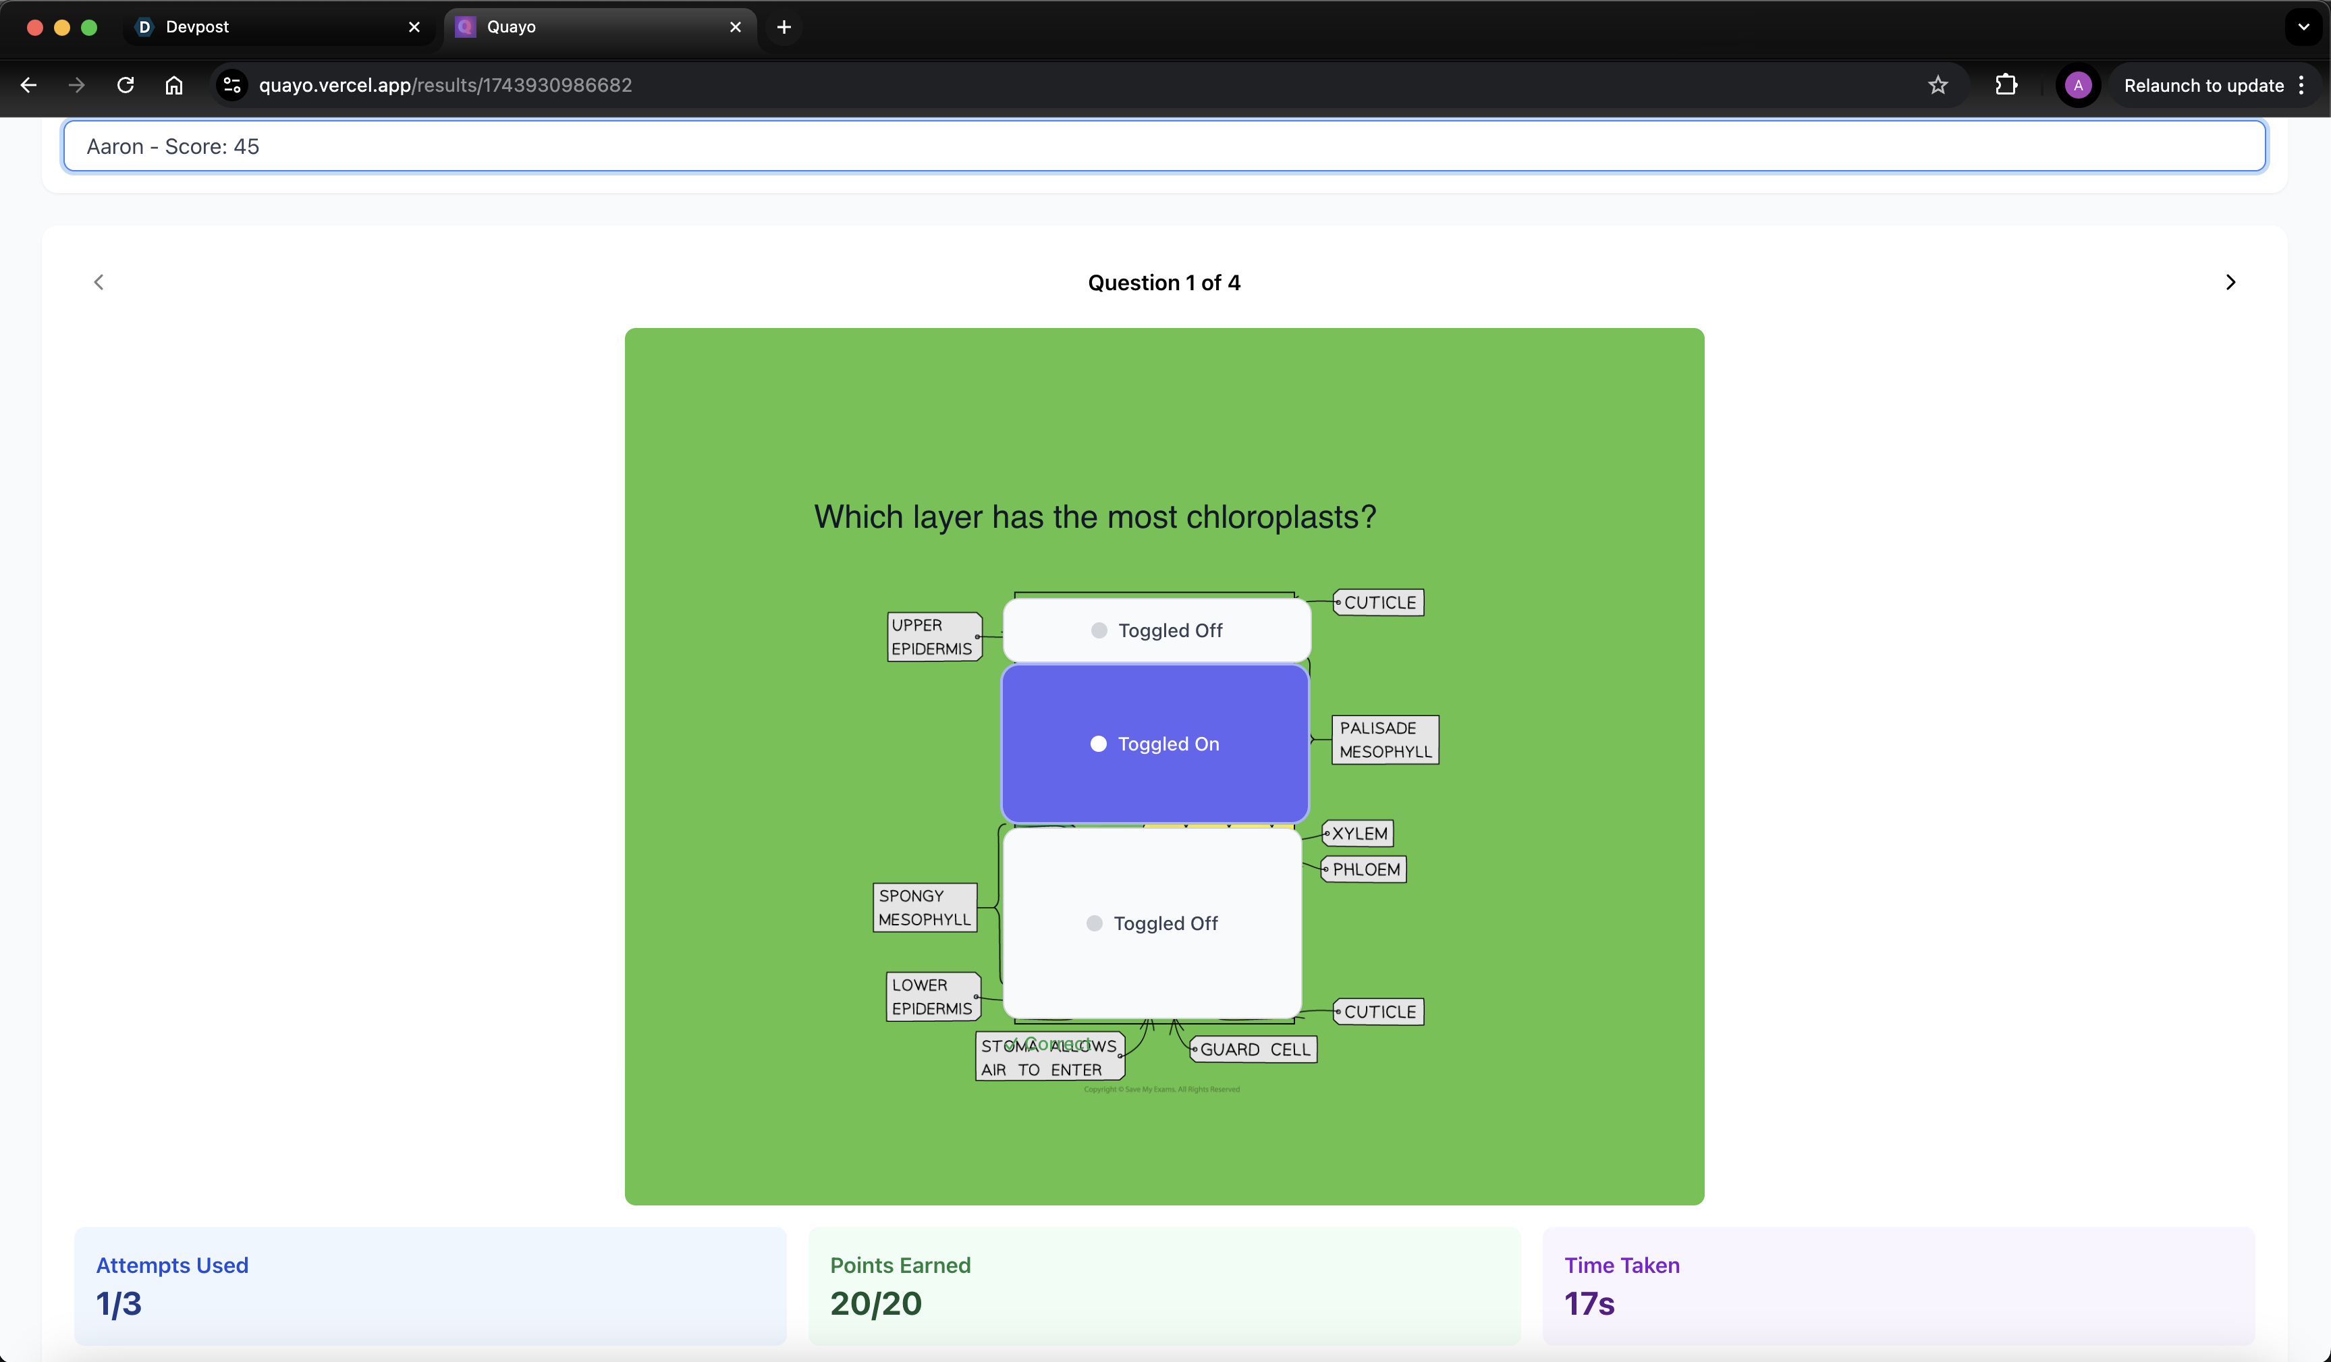2331x1362 pixels.
Task: Select the Aaron - Score: 45 field
Action: pyautogui.click(x=1163, y=146)
